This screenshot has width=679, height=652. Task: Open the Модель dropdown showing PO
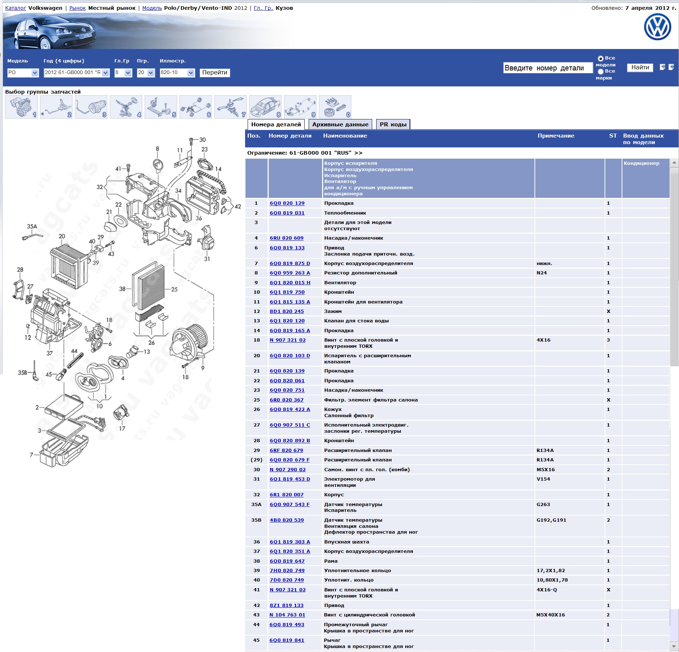click(23, 73)
